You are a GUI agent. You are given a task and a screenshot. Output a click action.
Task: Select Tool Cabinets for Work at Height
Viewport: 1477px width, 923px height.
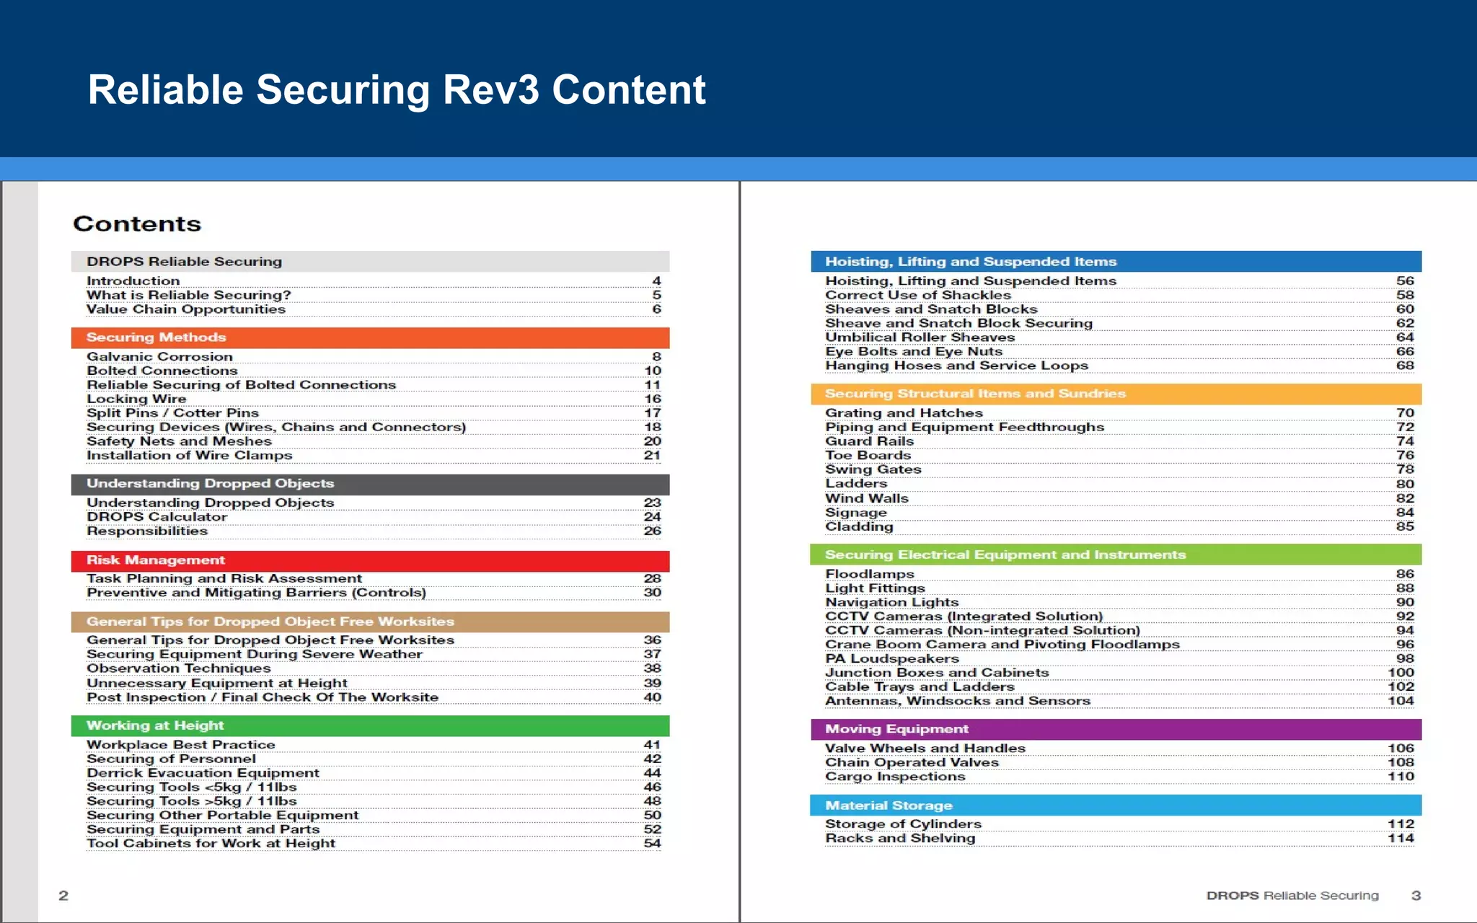coord(211,843)
